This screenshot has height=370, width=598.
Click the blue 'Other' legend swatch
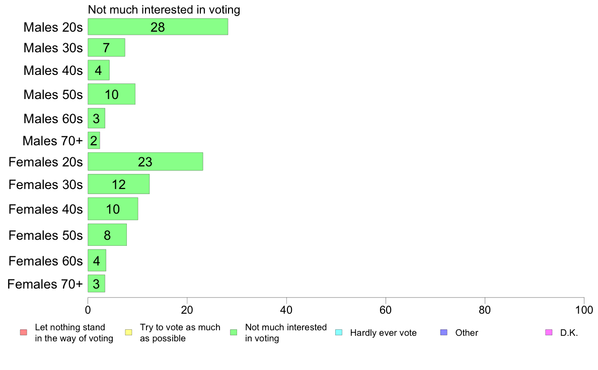444,332
